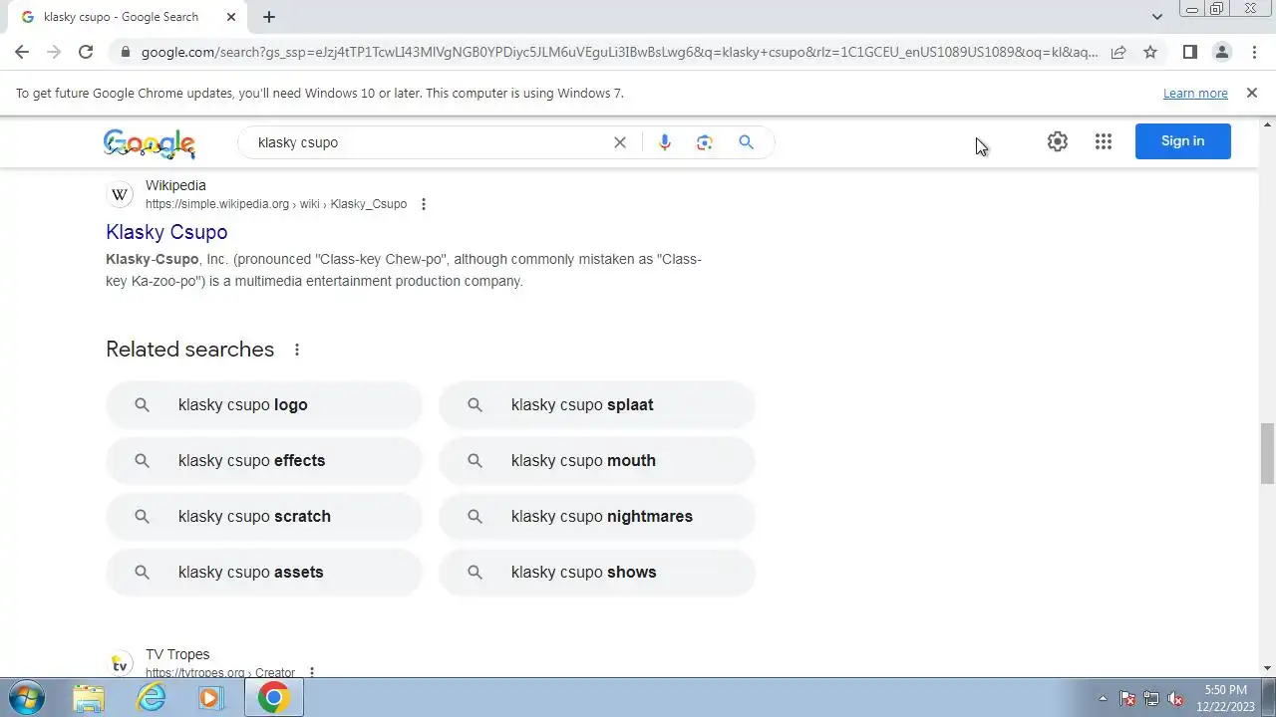Click the forward navigation arrow
The width and height of the screenshot is (1276, 717).
pyautogui.click(x=54, y=52)
